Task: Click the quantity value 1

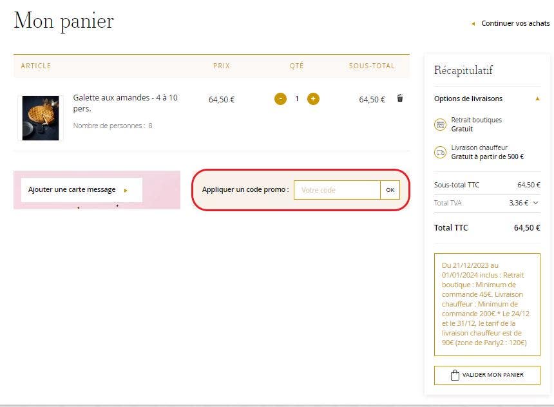Action: [x=297, y=99]
